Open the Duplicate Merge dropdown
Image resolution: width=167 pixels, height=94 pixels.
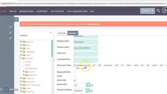point(82,91)
